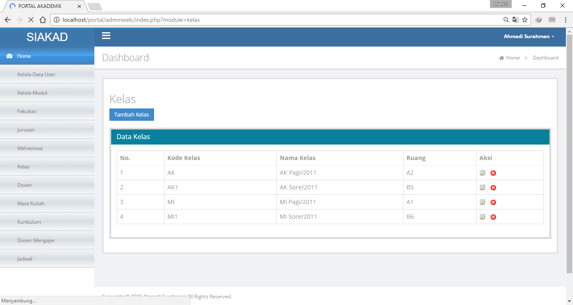Bookmark the page with the star icon
Image resolution: width=573 pixels, height=305 pixels.
[525, 19]
